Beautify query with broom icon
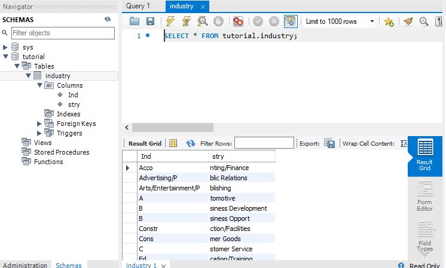Screen dimensions: 446x268 click(408, 21)
